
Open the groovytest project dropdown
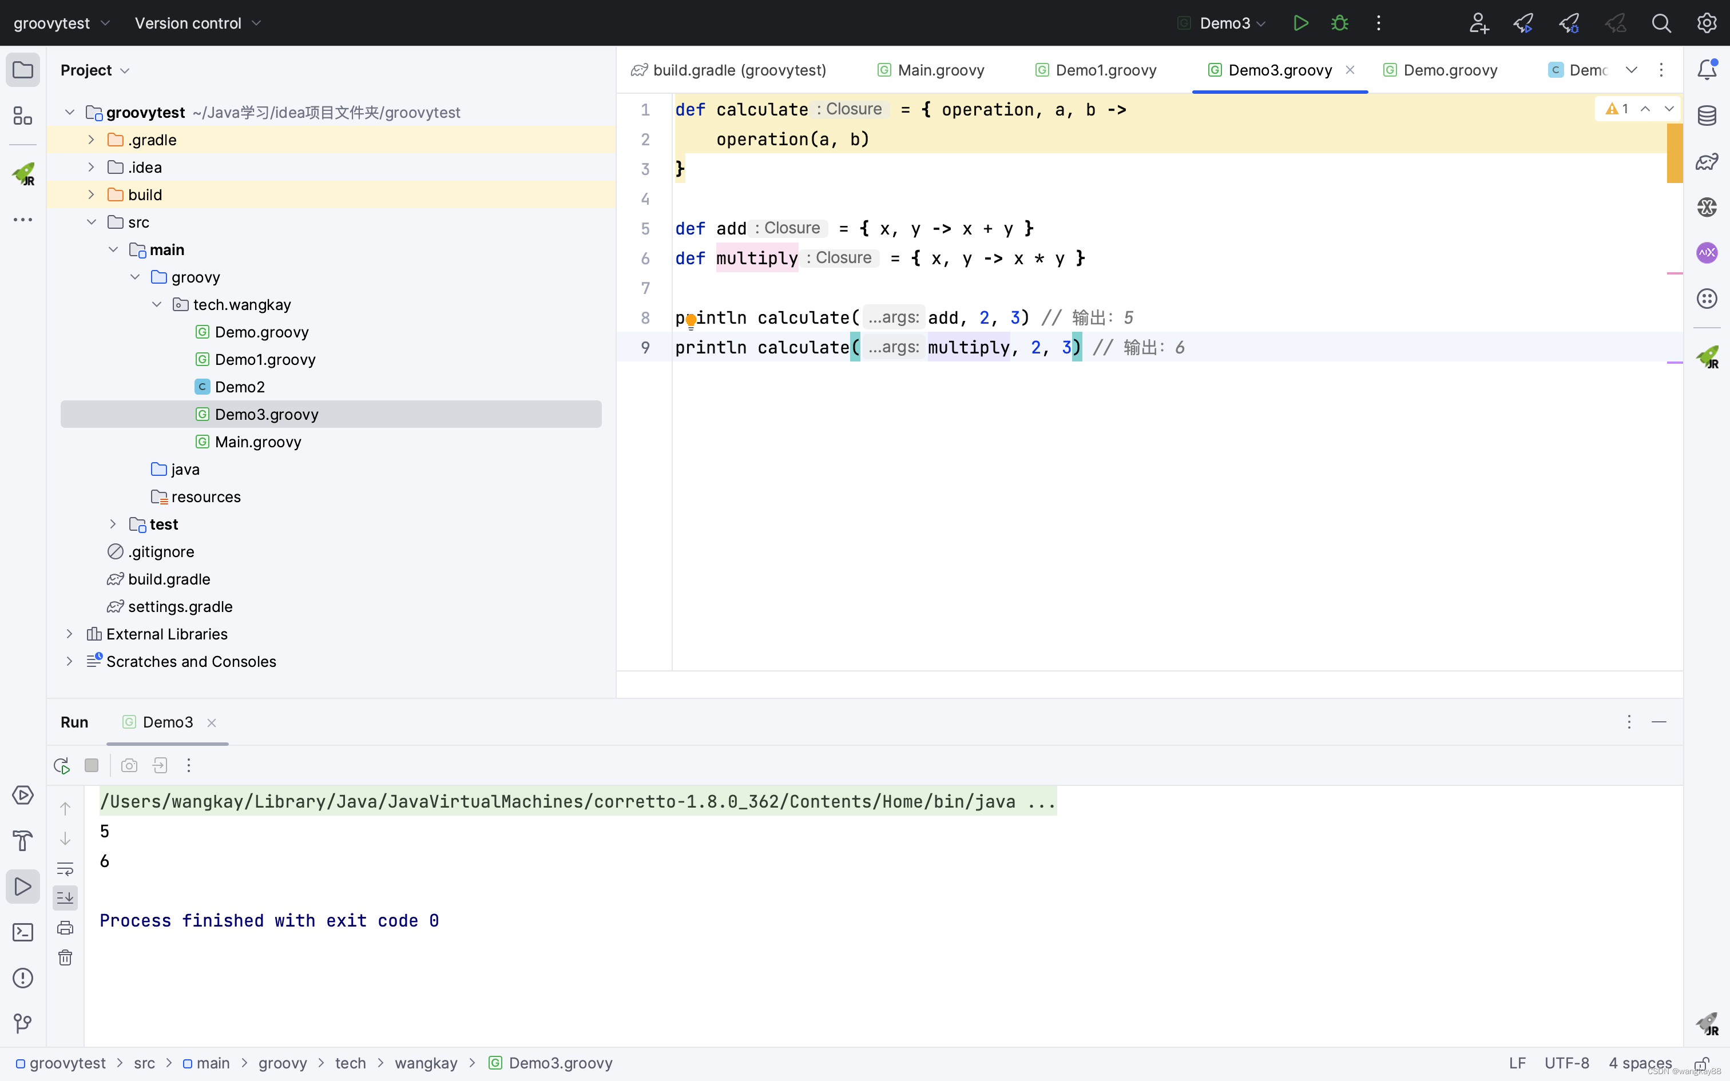click(x=61, y=23)
